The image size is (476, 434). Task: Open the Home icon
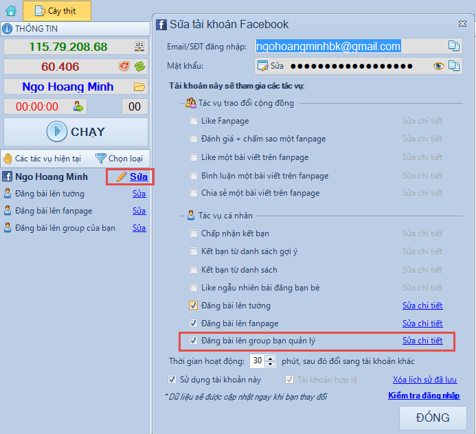[x=11, y=11]
